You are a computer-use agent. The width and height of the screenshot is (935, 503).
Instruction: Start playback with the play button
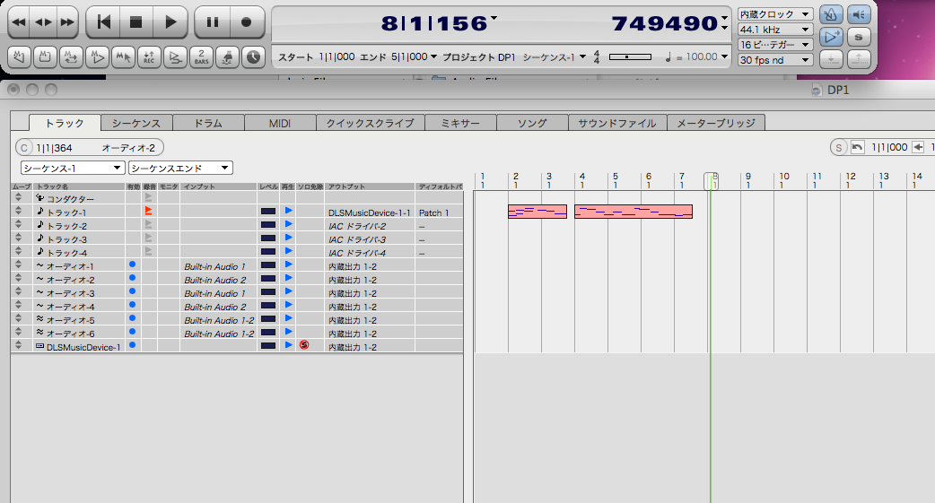[170, 22]
